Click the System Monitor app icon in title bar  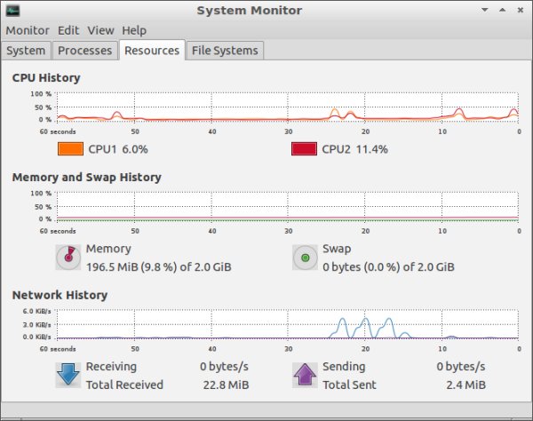[x=13, y=11]
